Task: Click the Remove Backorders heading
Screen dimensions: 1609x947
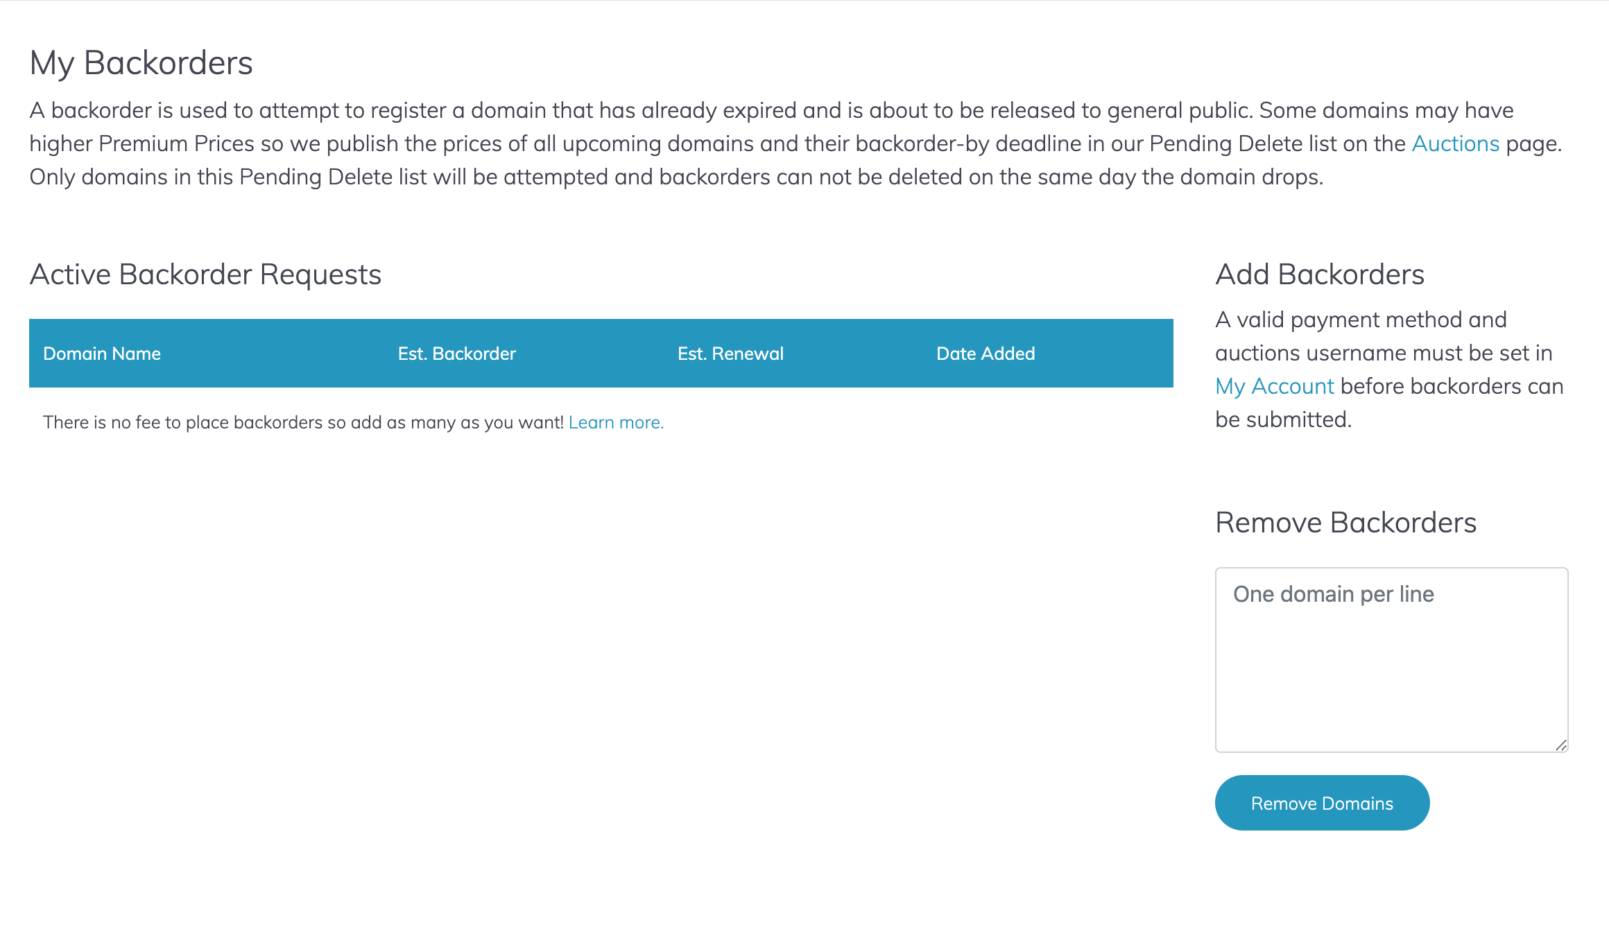Action: click(x=1345, y=523)
